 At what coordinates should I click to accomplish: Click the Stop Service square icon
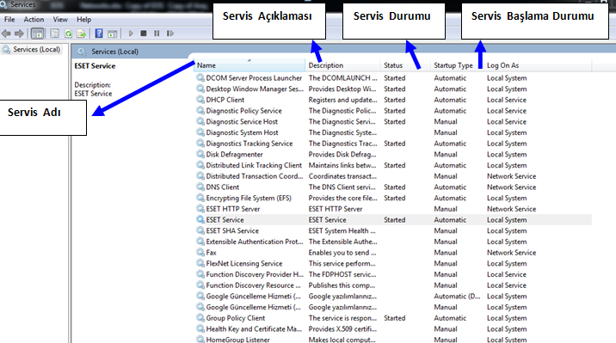click(x=144, y=34)
